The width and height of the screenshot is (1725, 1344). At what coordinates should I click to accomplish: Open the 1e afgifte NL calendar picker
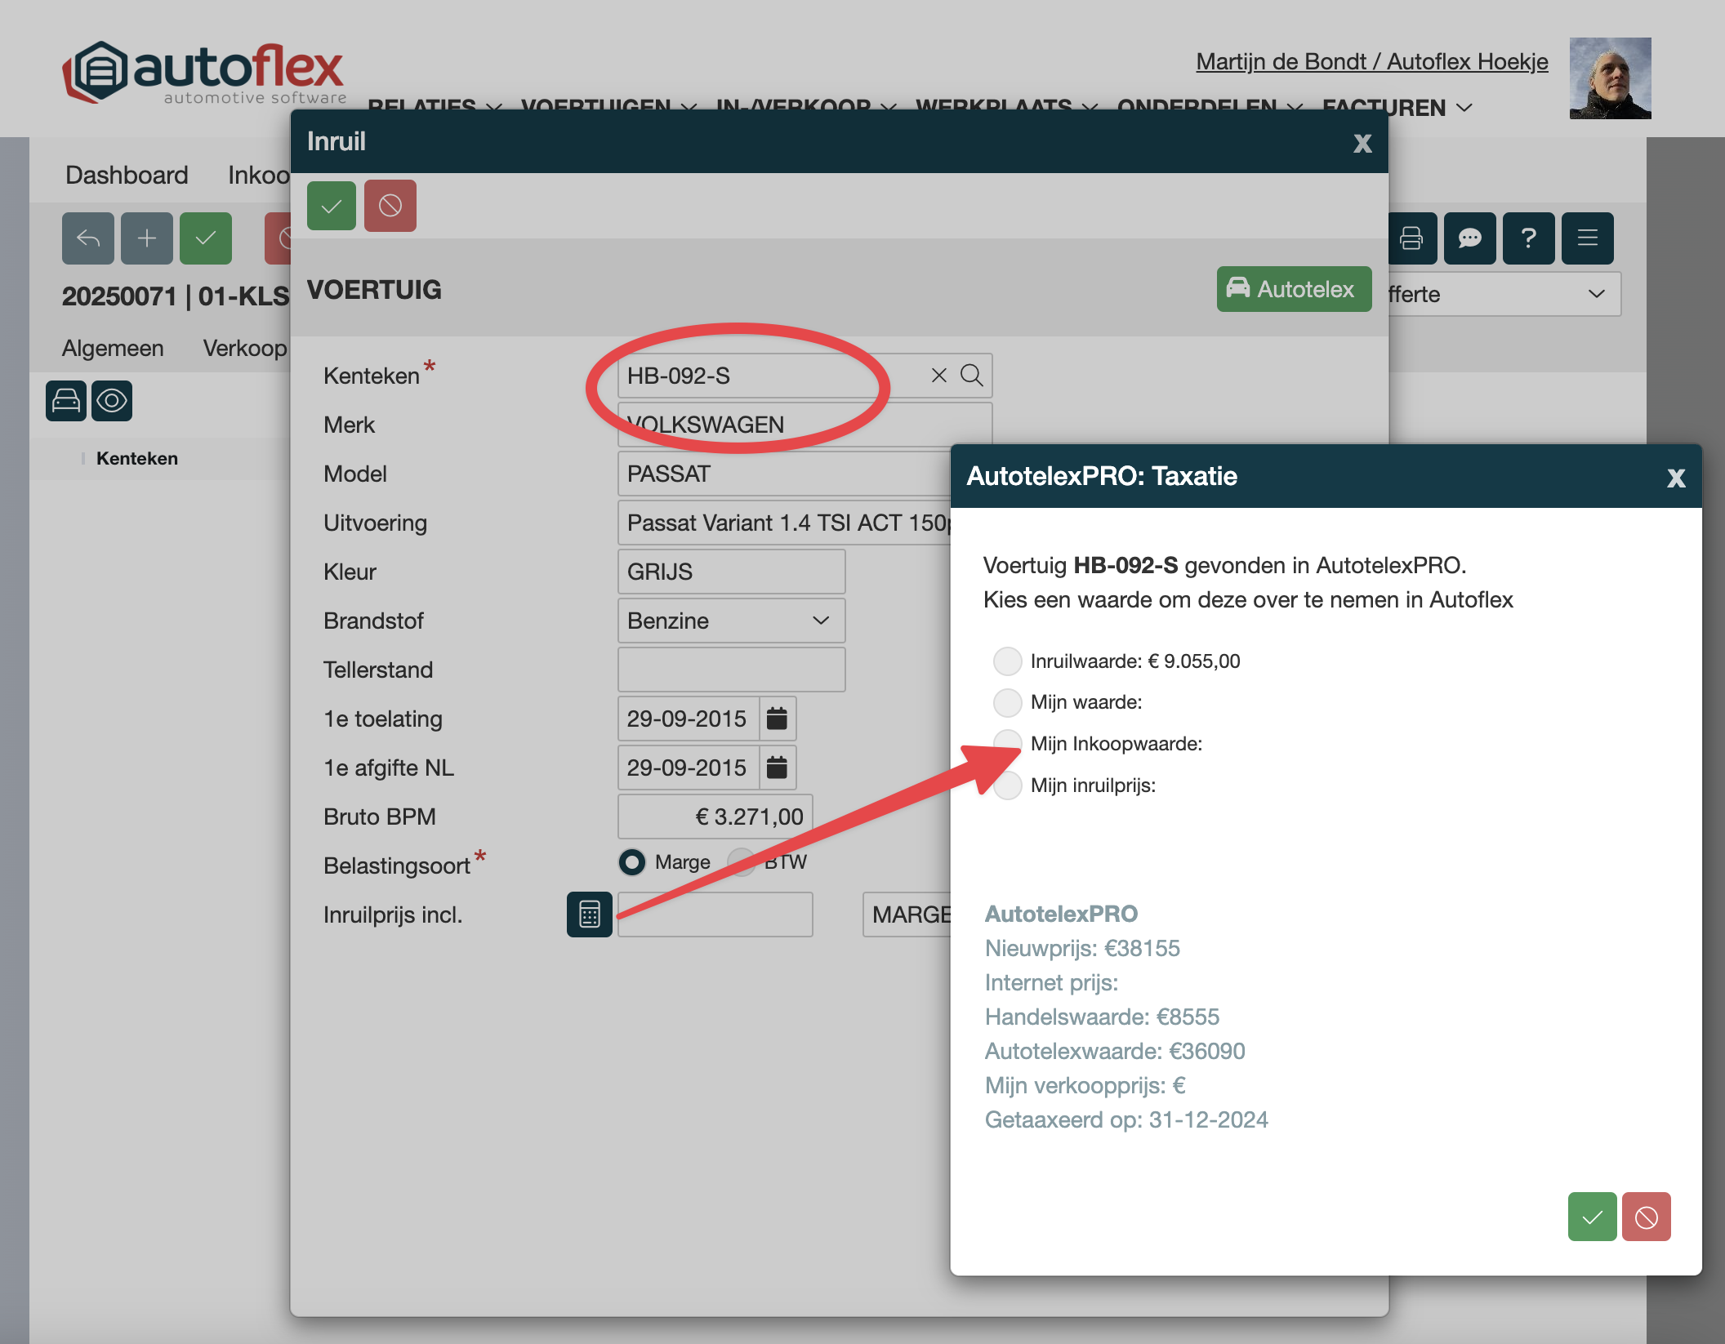point(777,767)
